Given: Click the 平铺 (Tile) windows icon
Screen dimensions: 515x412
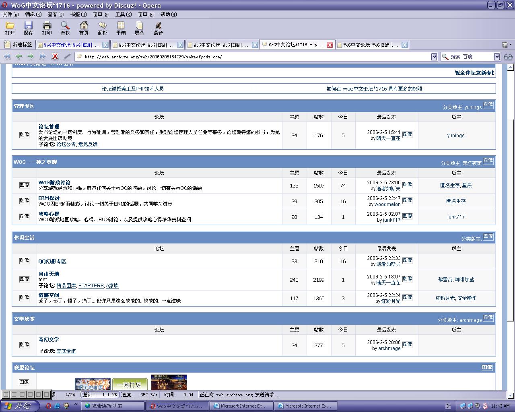Looking at the screenshot, I should tap(121, 28).
